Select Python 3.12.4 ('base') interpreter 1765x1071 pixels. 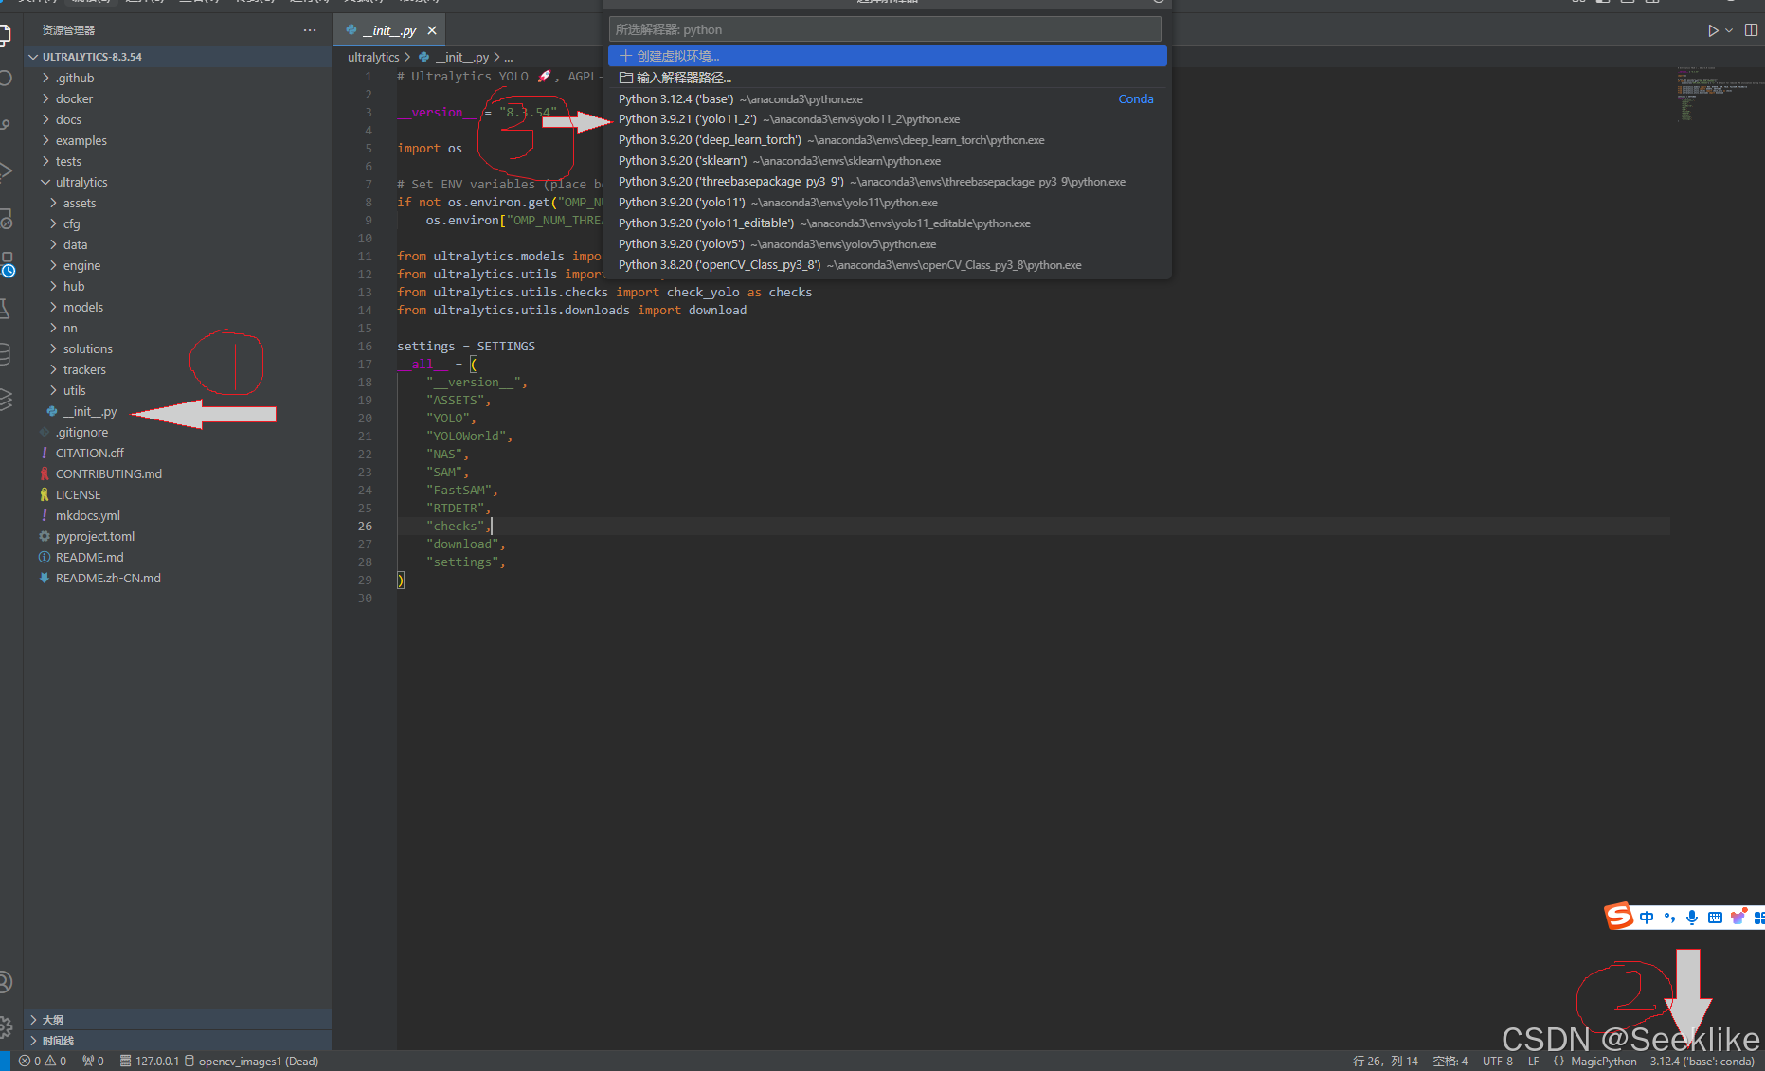pos(887,98)
